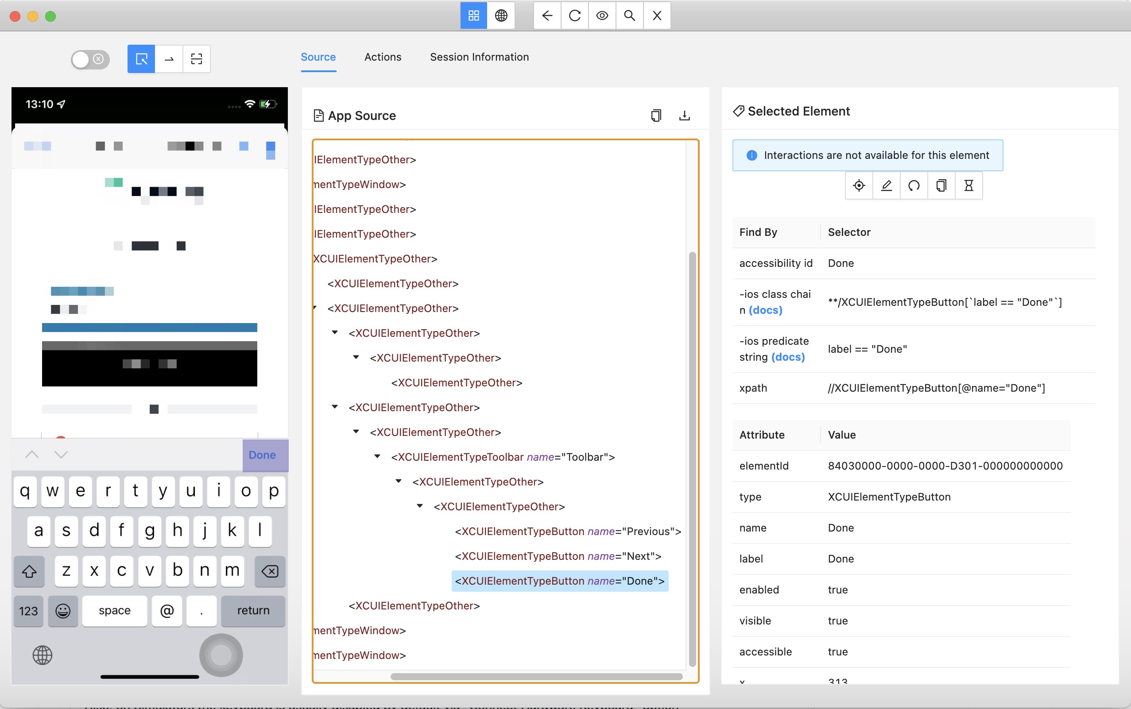The height and width of the screenshot is (709, 1131).
Task: Open the Search for element magnifier
Action: coord(630,16)
